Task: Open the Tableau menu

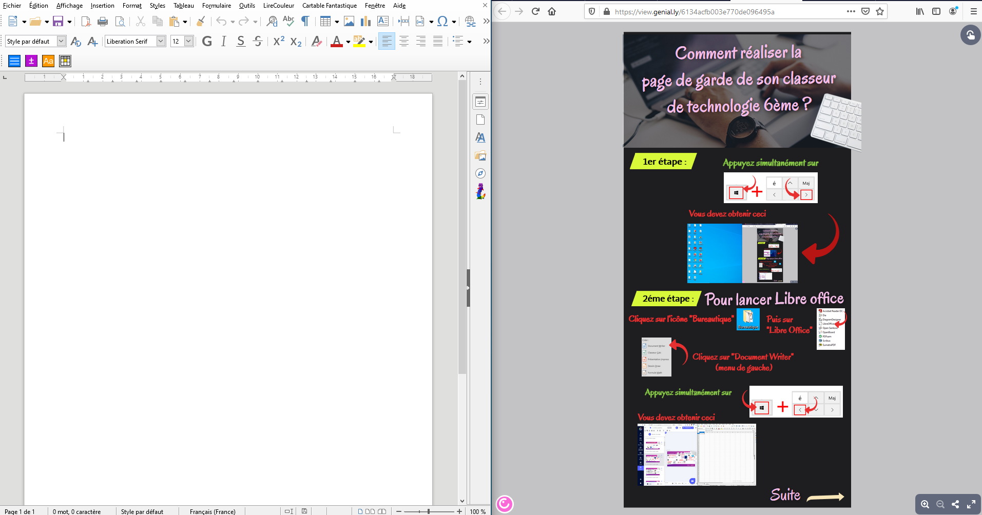Action: [x=184, y=6]
